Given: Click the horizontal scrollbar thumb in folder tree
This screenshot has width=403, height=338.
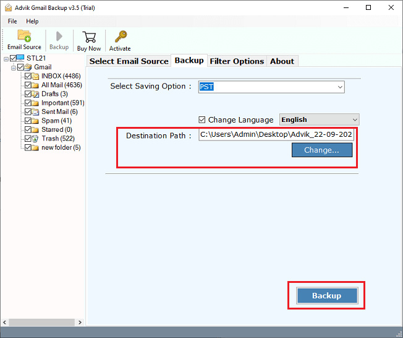Looking at the screenshot, I should tap(41, 323).
